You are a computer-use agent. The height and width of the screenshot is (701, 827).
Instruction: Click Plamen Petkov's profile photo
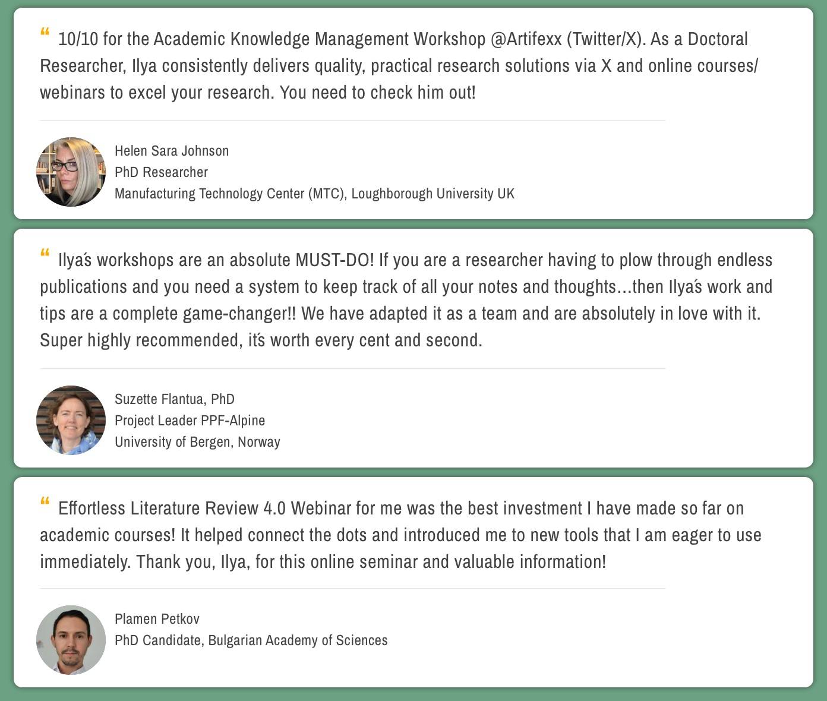coord(71,640)
